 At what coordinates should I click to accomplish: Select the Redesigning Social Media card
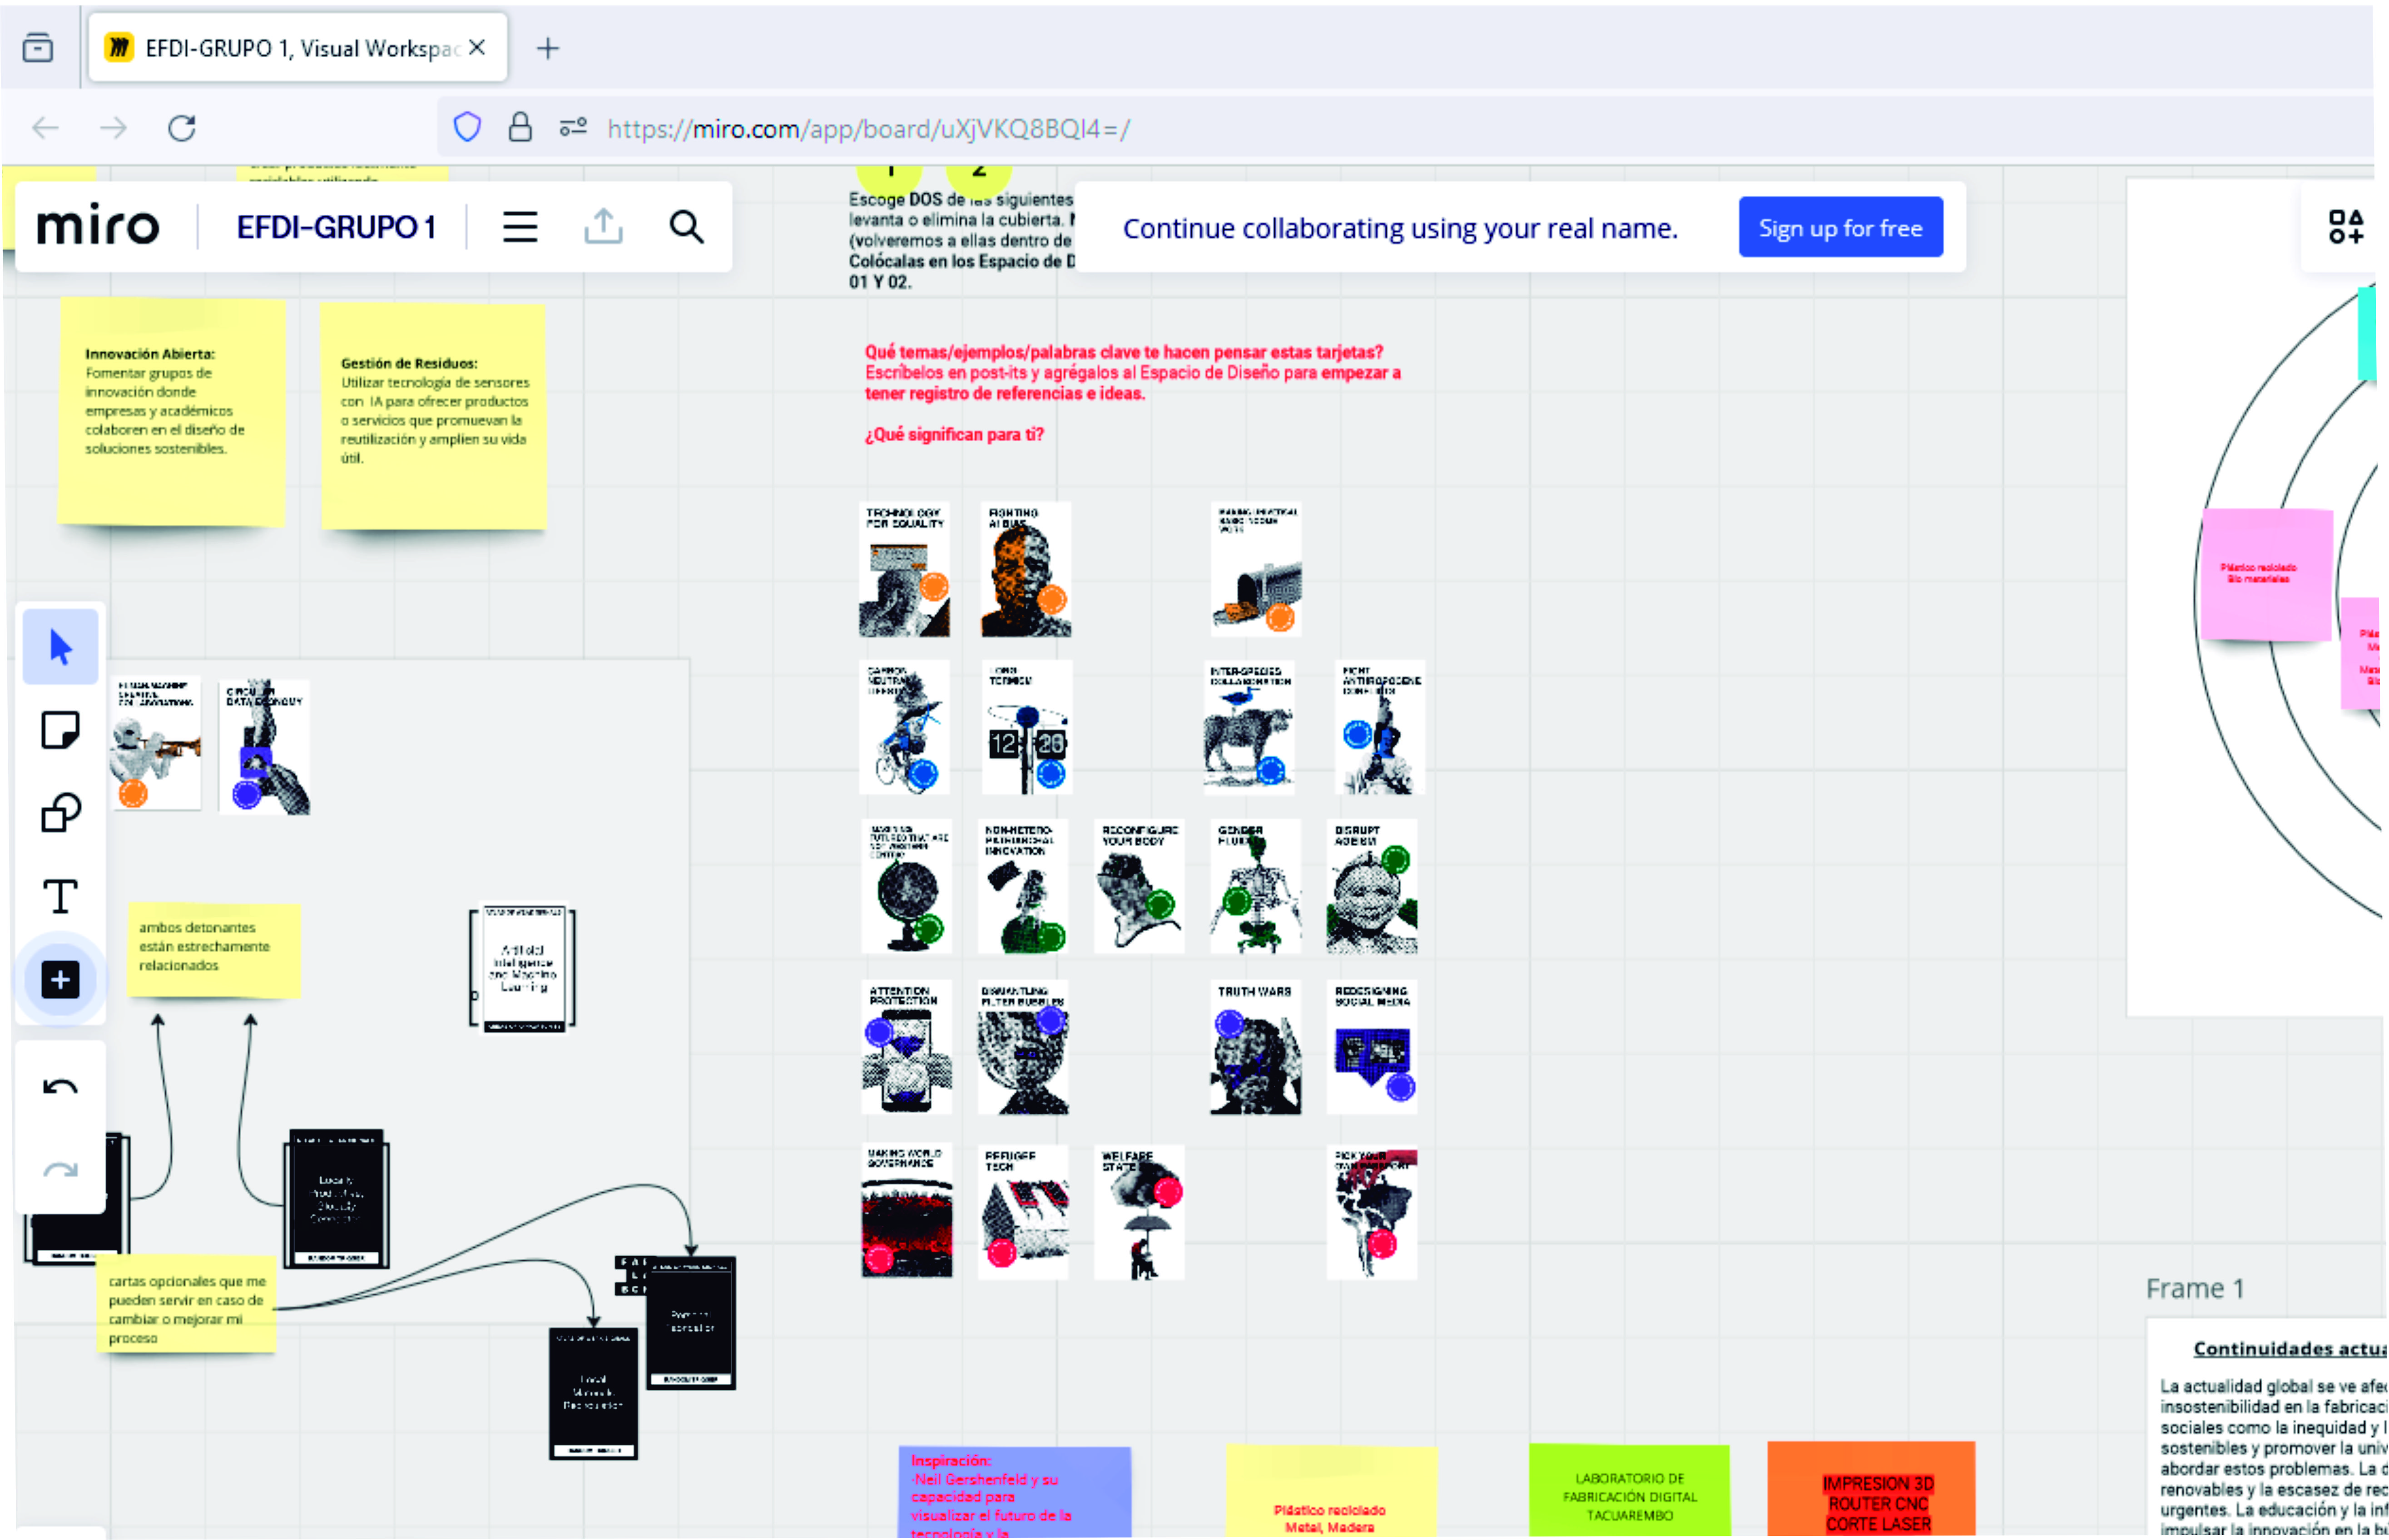[1372, 1047]
